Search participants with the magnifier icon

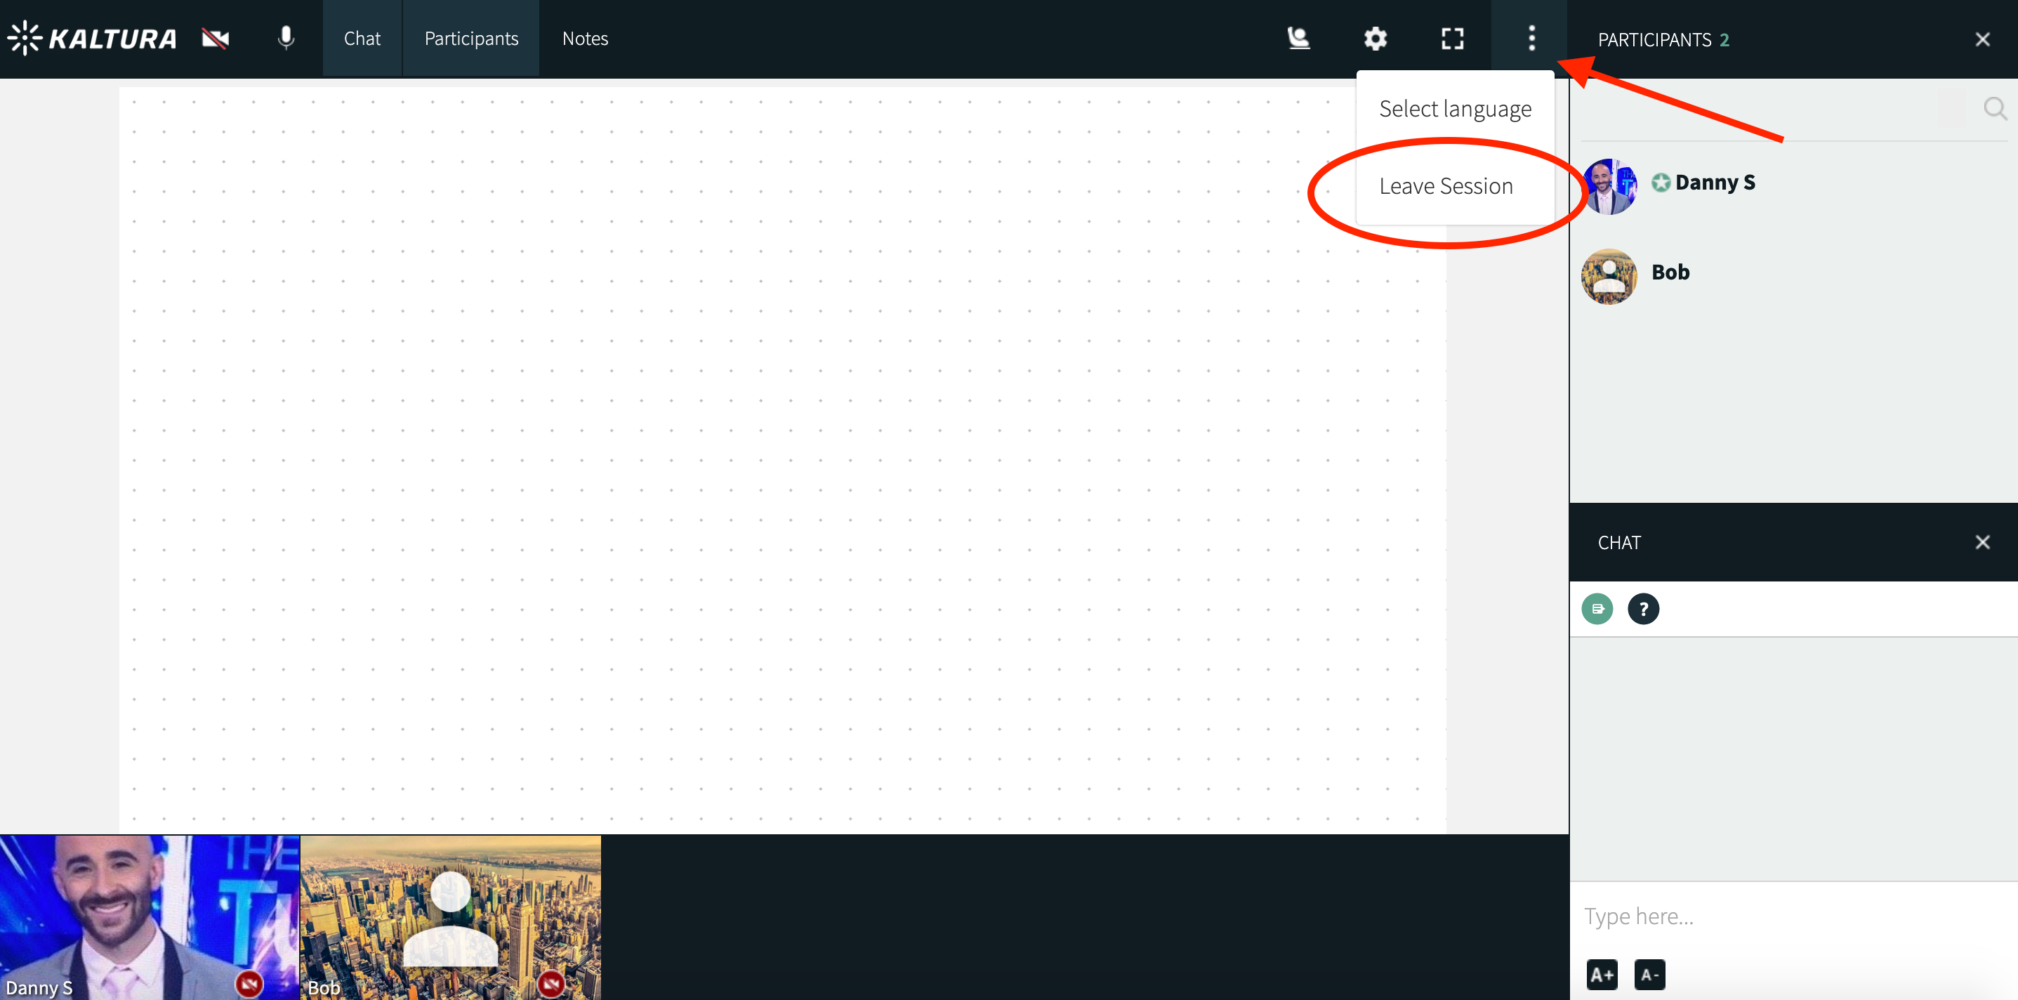coord(1993,109)
